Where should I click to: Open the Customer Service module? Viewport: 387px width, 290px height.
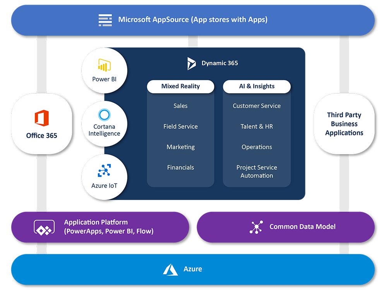257,106
